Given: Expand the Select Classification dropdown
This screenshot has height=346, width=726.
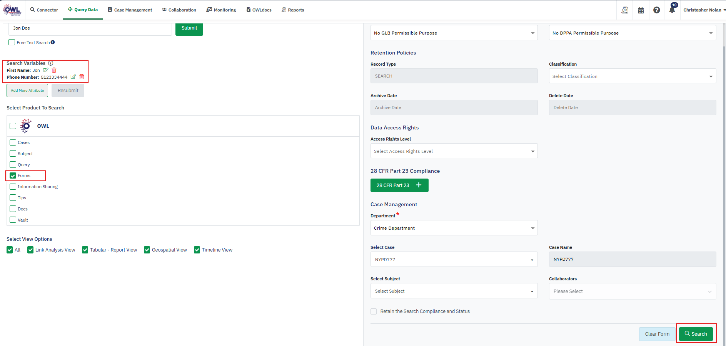Looking at the screenshot, I should [632, 76].
